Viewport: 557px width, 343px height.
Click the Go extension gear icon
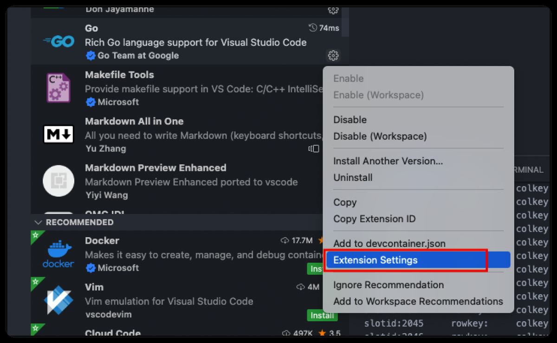333,56
